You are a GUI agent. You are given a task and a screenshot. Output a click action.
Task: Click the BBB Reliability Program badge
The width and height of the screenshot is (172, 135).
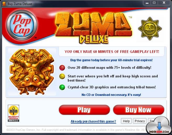click(x=13, y=113)
